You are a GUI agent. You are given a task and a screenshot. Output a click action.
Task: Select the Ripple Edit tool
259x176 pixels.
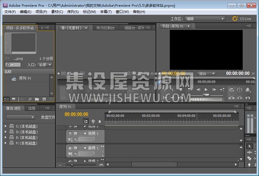click(250, 152)
